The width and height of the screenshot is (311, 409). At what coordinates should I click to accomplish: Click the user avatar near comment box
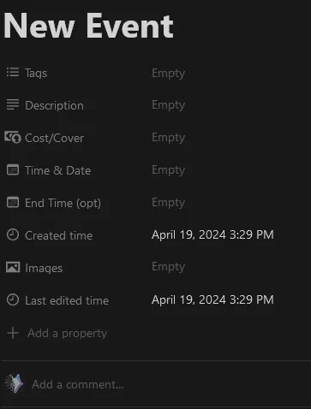tap(15, 383)
